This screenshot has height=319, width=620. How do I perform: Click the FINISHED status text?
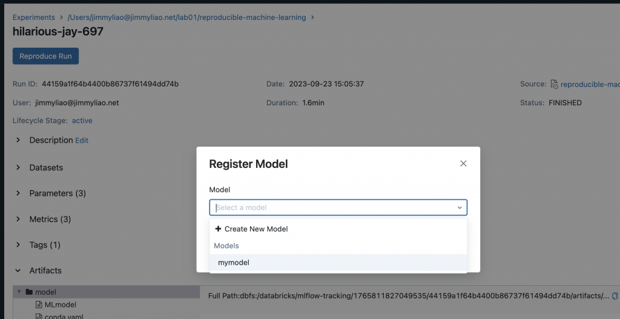[565, 103]
